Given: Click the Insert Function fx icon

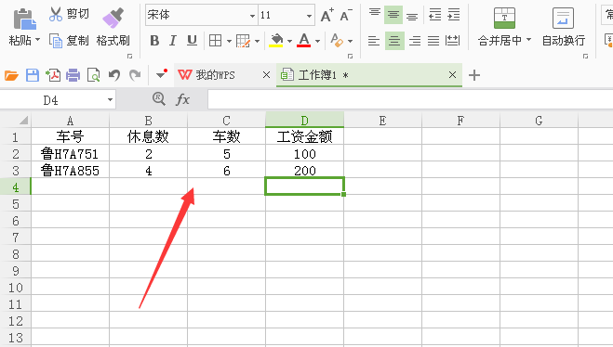Looking at the screenshot, I should [x=182, y=99].
